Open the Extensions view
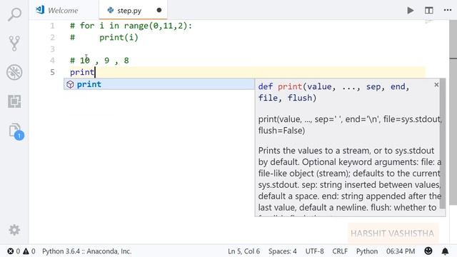The width and height of the screenshot is (457, 257). click(14, 101)
